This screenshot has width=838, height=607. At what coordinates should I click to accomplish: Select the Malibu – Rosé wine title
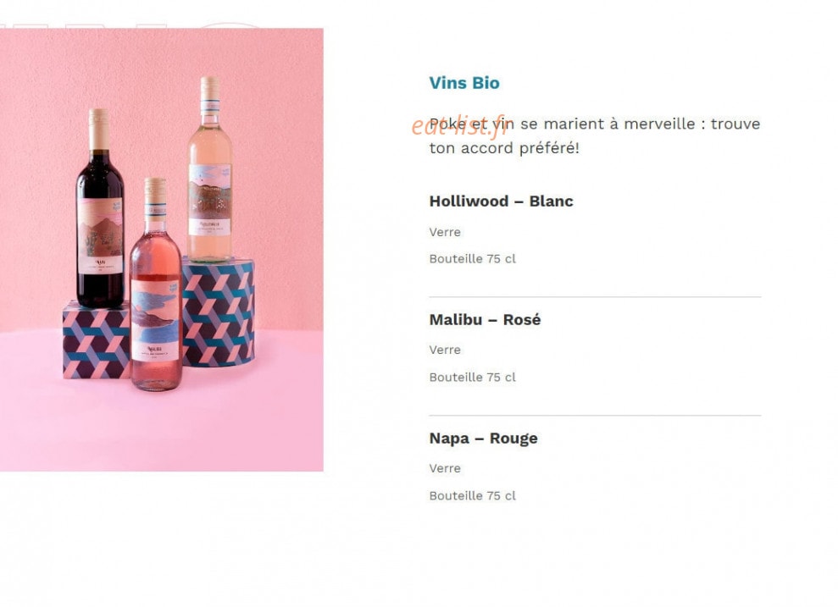click(485, 320)
